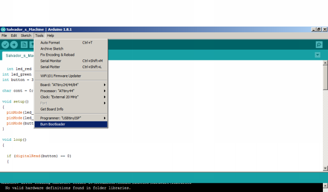The image size is (328, 192).
Task: Open the Edit menu
Action: pyautogui.click(x=14, y=35)
